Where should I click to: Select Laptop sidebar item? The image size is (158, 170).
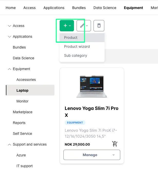tap(30, 90)
